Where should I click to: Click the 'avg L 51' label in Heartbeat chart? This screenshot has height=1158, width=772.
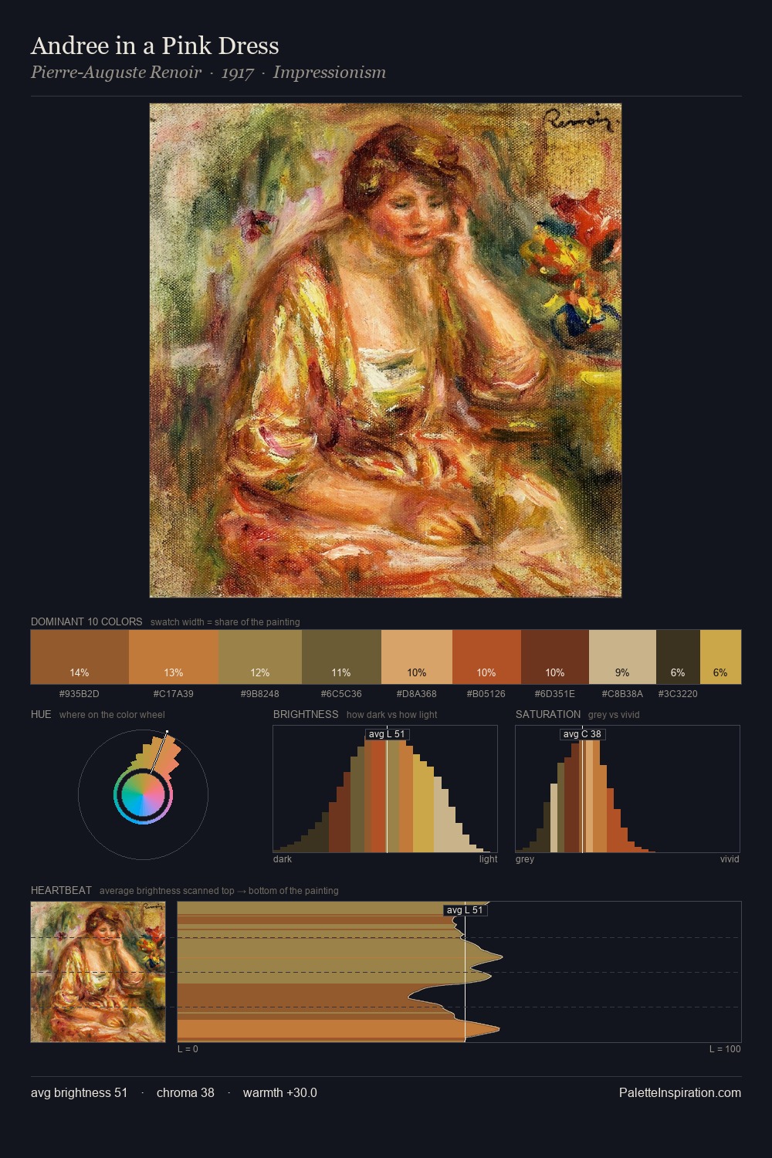pos(465,910)
